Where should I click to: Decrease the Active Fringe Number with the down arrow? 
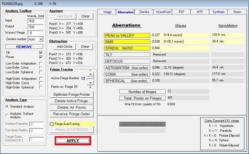pos(90,83)
